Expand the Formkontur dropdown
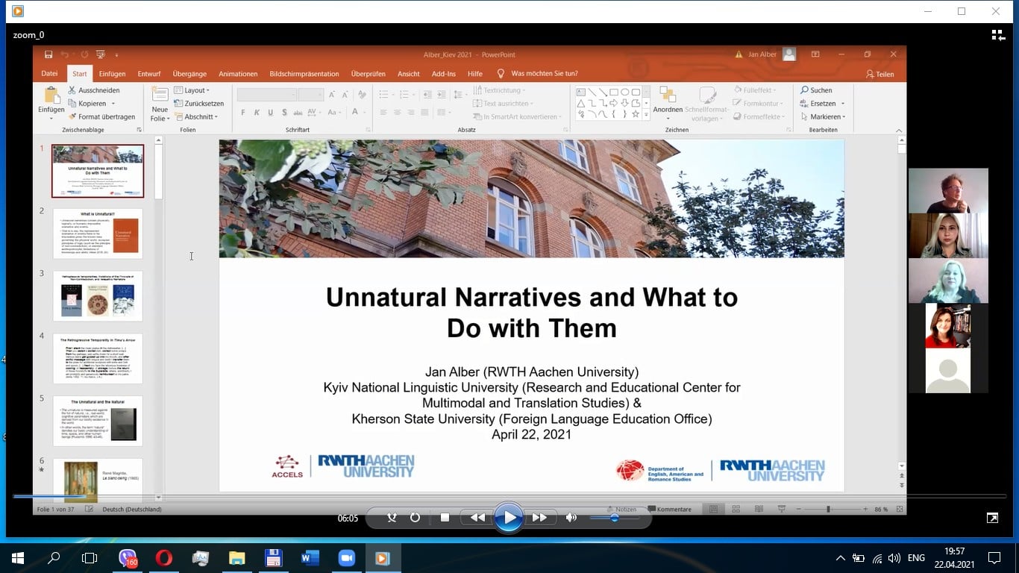Screen dimensions: 1019x573 click(759, 104)
